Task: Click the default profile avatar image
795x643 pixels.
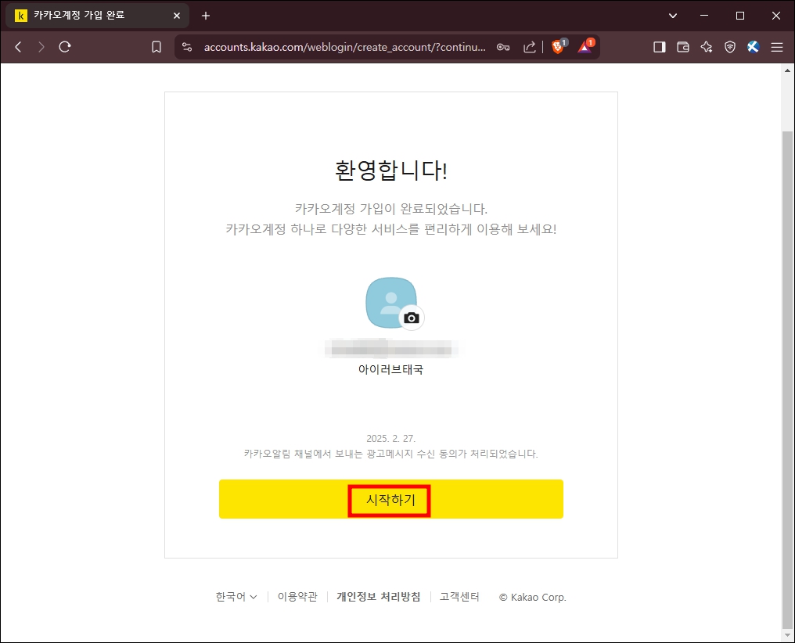Action: tap(391, 303)
